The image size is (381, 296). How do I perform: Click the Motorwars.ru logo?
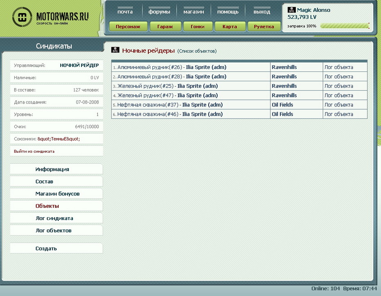50,17
